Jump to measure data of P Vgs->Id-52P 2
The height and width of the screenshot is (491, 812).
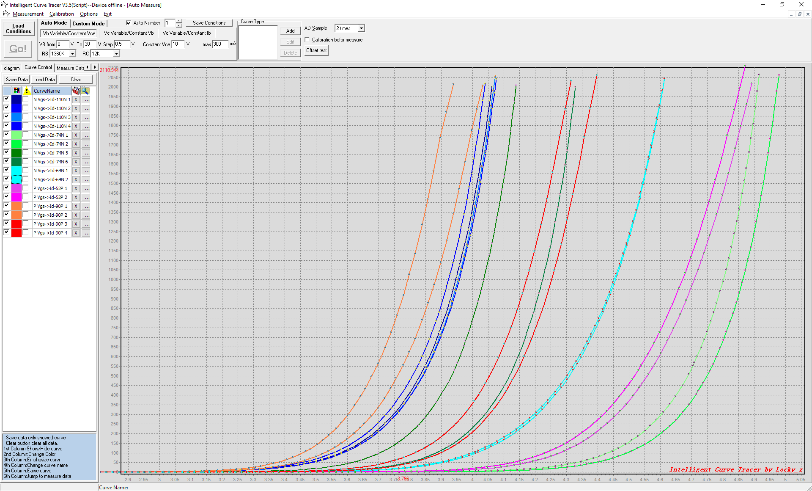coord(86,198)
